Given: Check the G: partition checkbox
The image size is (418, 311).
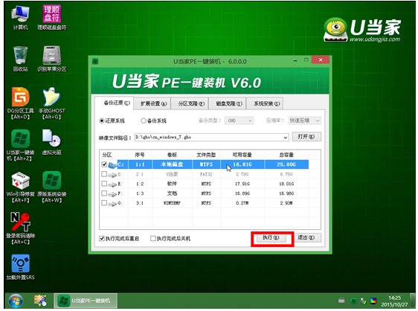Looking at the screenshot, I should coord(104,202).
